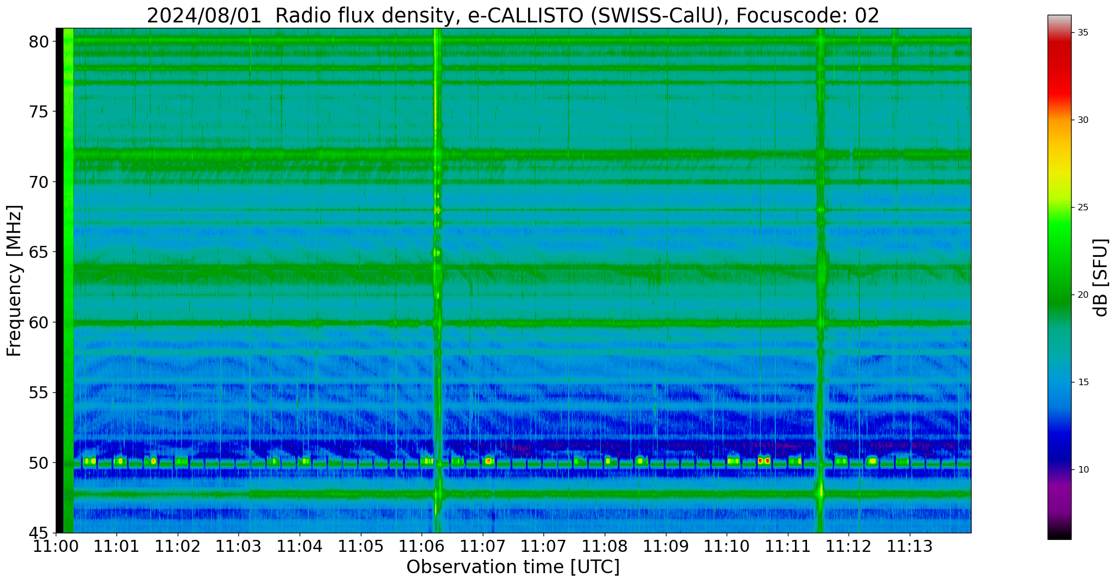Click the time tick label 11:01
This screenshot has width=1117, height=583.
click(116, 546)
